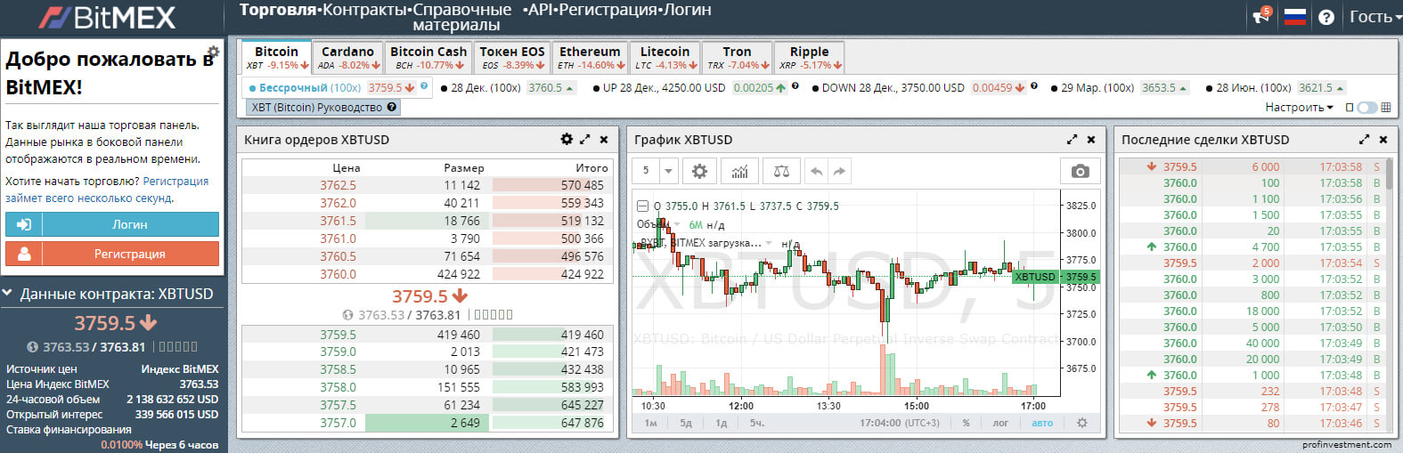Select the Tron TRX tab
1403x453 pixels.
[x=737, y=57]
